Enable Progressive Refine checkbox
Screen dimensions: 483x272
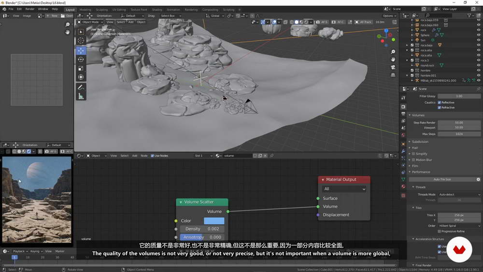[439, 231]
